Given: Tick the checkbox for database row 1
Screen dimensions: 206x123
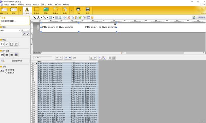Looking at the screenshot, I should pos(32,63).
